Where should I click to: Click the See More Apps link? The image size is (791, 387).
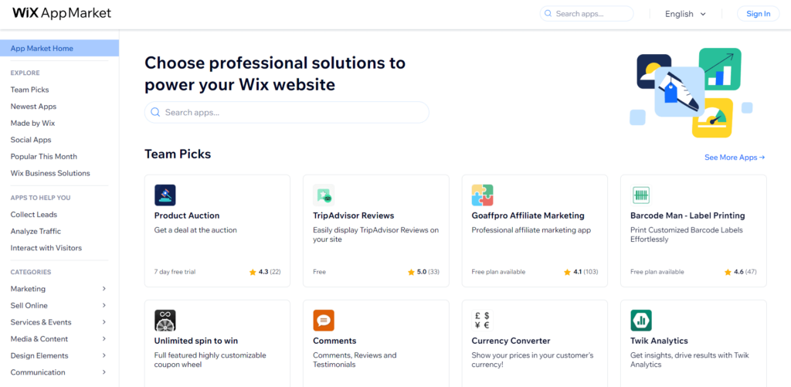click(735, 158)
